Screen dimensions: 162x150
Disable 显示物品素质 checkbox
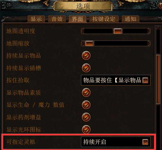coord(86,93)
